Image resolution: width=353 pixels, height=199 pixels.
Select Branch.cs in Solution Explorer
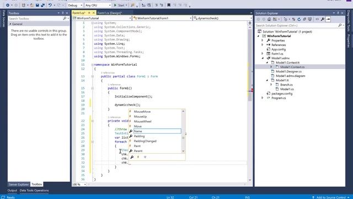tap(286, 85)
